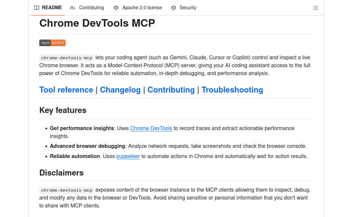Image resolution: width=356 pixels, height=217 pixels.
Task: Open the Tool reference link
Action: [x=66, y=90]
